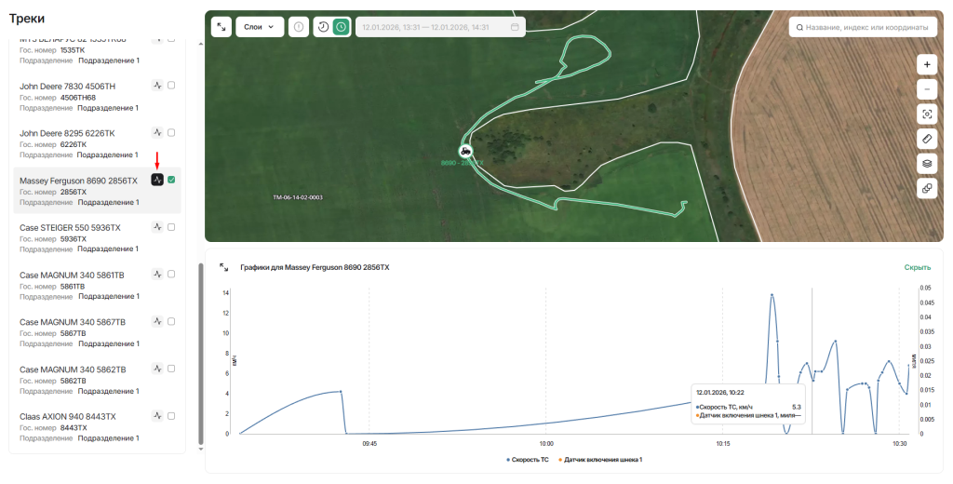Switch to history time mode icon
This screenshot has width=953, height=484.
pyautogui.click(x=323, y=27)
